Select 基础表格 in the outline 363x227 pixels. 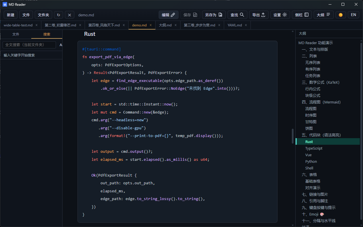(313, 181)
